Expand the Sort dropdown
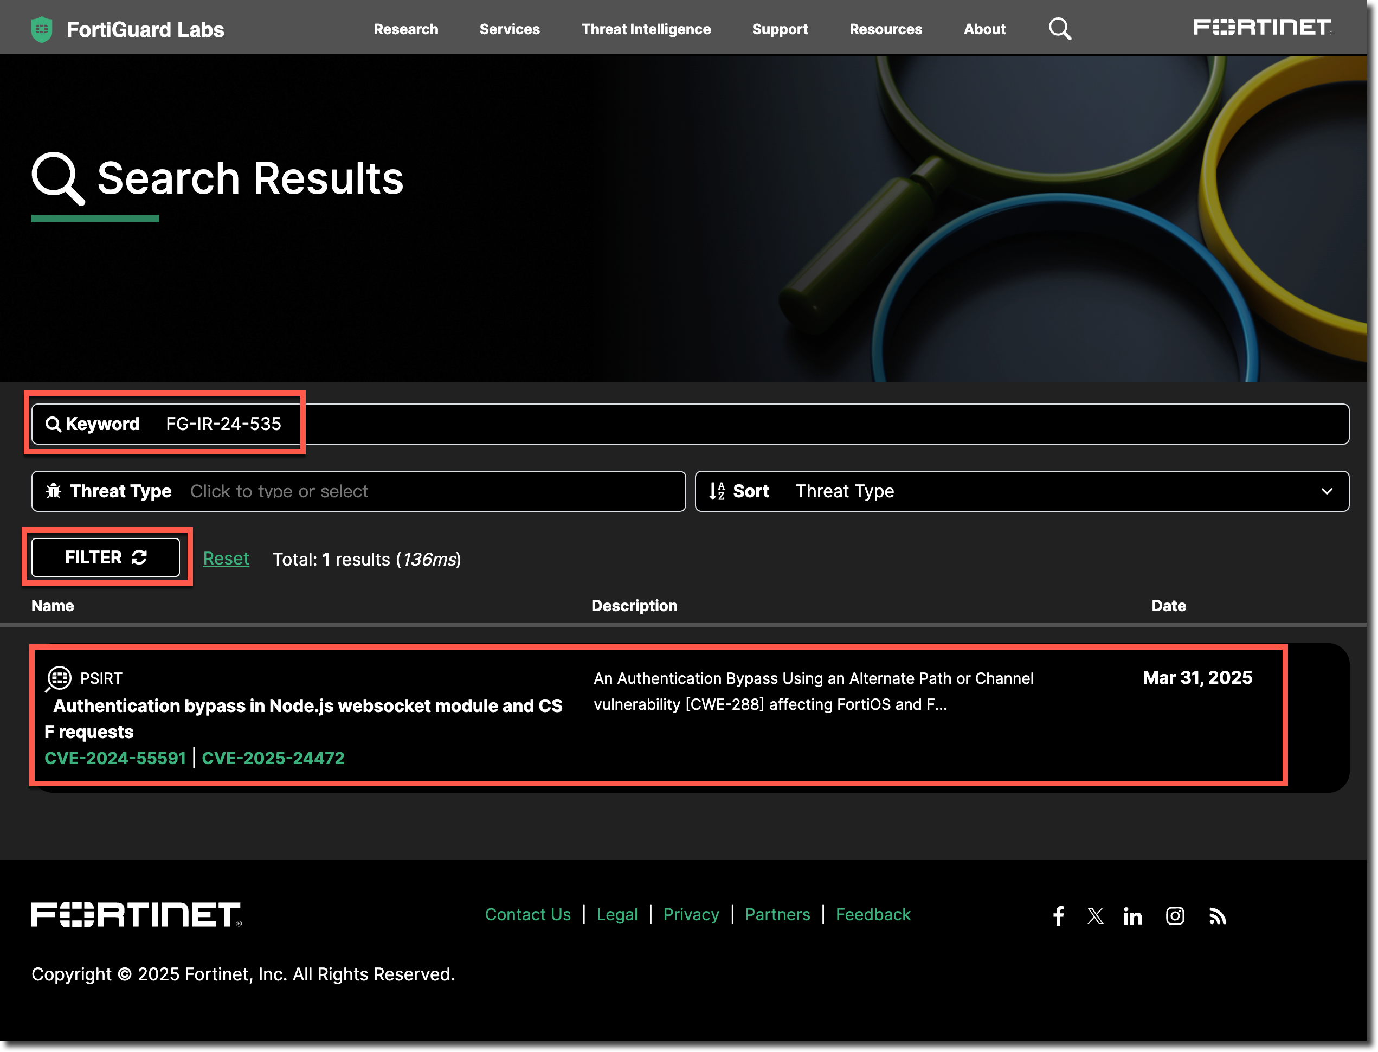This screenshot has width=1378, height=1052. [x=1022, y=491]
